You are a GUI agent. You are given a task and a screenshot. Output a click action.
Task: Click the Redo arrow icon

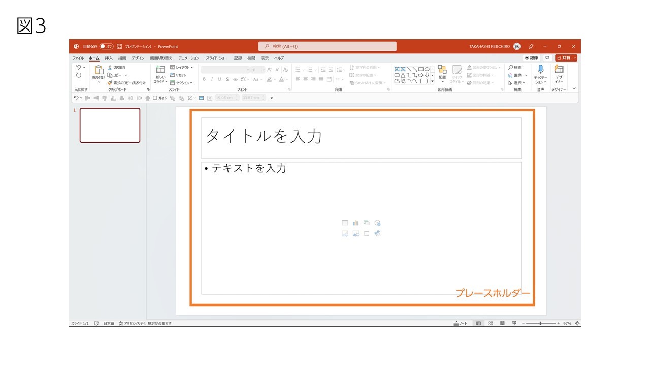click(79, 75)
